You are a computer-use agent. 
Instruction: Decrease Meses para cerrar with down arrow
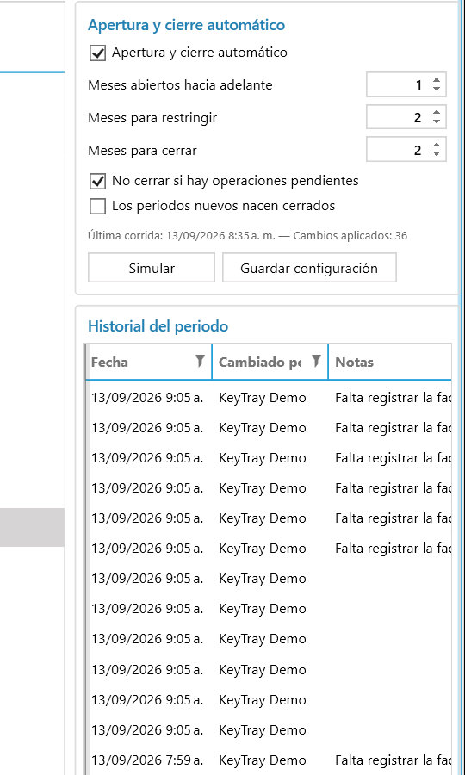click(x=437, y=154)
